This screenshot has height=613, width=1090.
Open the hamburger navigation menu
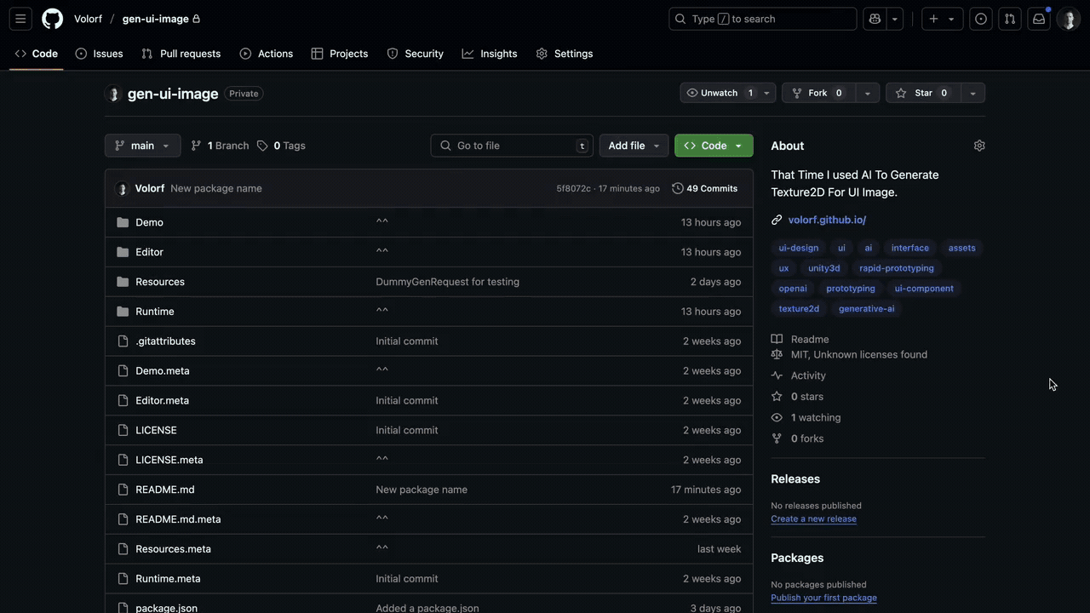pyautogui.click(x=20, y=19)
